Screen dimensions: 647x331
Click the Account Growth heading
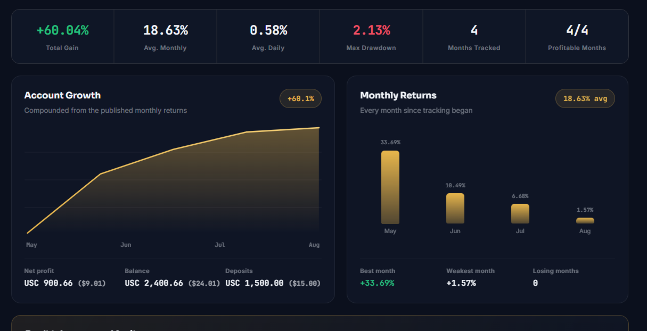point(62,95)
